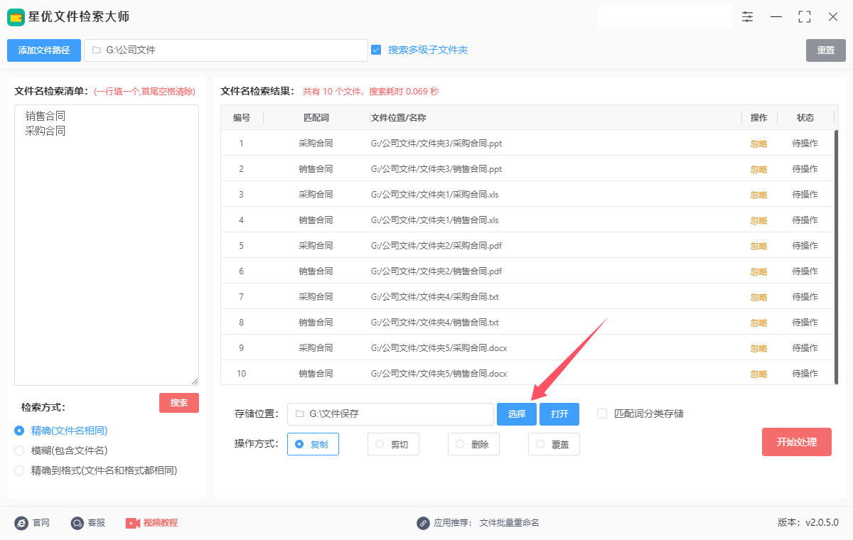Select the 精确(文件名相同) radio button
The height and width of the screenshot is (540, 853).
(19, 431)
